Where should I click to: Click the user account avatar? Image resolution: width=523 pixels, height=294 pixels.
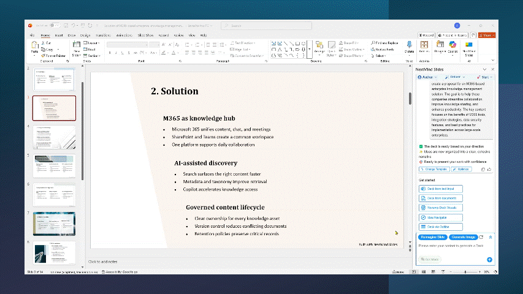coord(457,25)
